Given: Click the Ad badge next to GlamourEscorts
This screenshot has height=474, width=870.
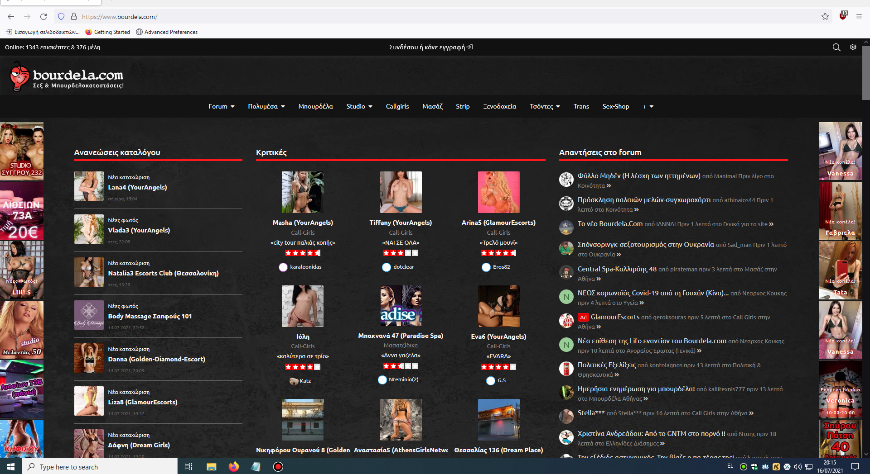Looking at the screenshot, I should pyautogui.click(x=583, y=318).
